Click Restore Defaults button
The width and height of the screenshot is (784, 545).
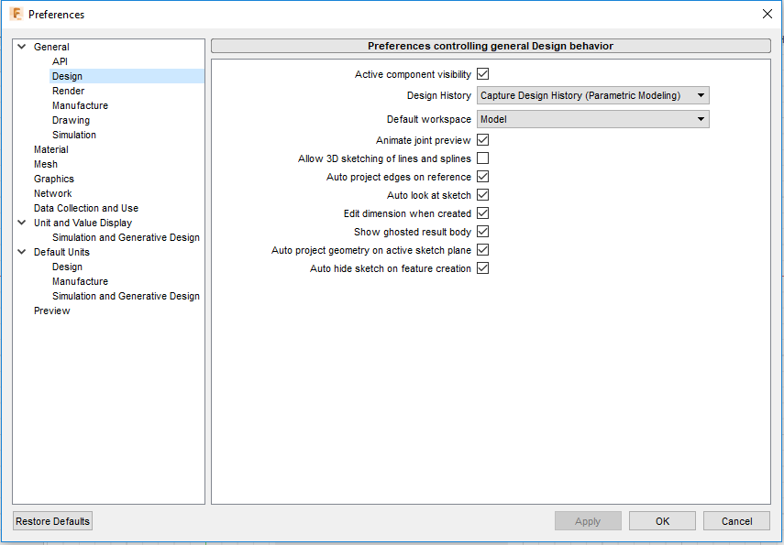[52, 521]
